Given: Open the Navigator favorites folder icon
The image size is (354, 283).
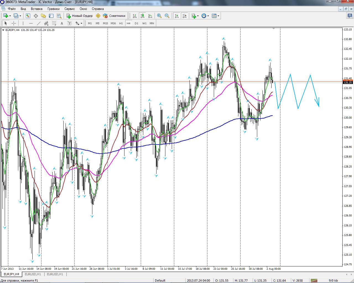Looking at the screenshot, I should pyautogui.click(x=43, y=16).
